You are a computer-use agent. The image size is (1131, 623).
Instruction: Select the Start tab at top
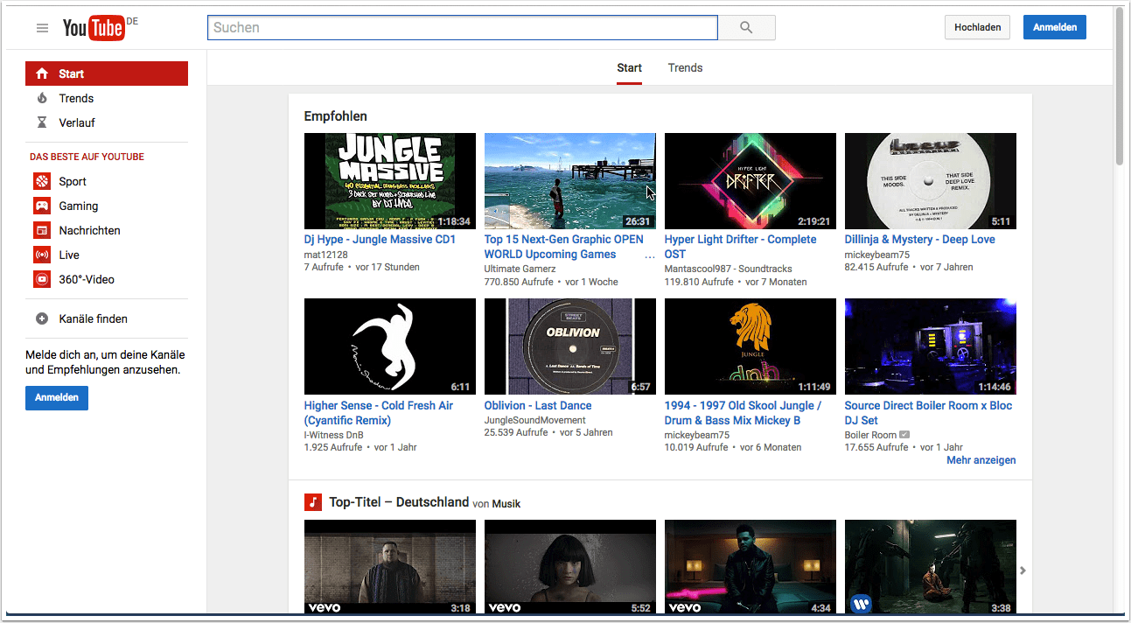pos(629,68)
